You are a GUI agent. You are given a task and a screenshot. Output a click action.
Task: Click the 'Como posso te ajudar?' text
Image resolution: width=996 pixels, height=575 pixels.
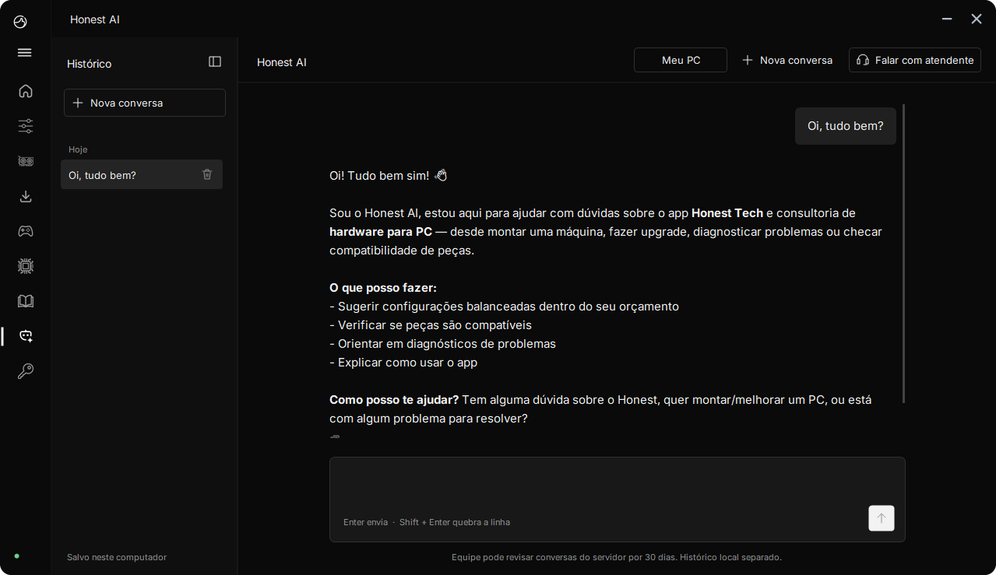coord(394,400)
